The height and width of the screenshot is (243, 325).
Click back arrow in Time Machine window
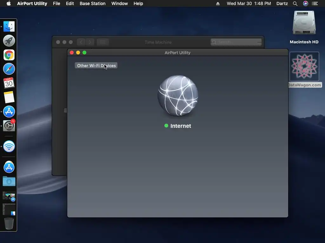(x=81, y=42)
